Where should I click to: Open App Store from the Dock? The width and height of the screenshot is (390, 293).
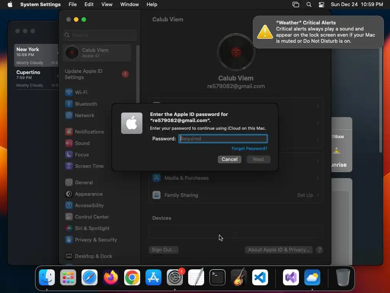[153, 277]
